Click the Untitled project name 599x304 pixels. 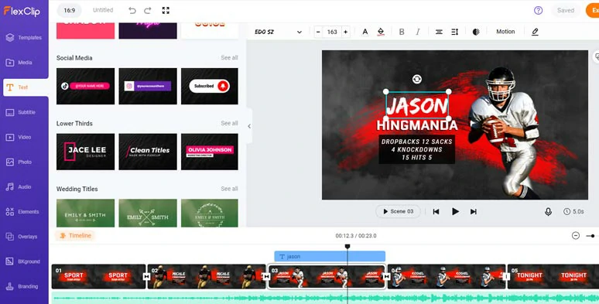pos(103,10)
